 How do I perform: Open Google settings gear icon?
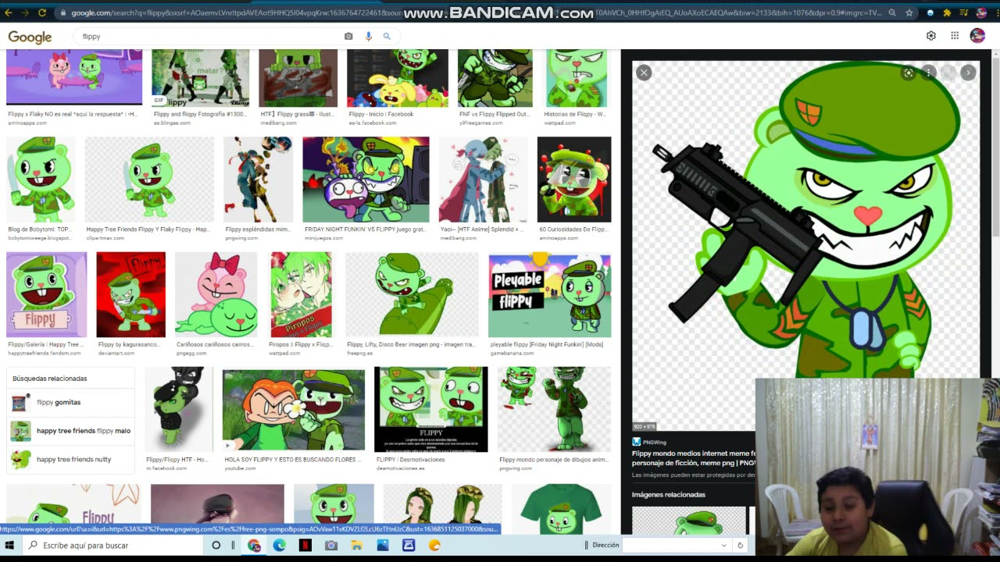pos(931,36)
